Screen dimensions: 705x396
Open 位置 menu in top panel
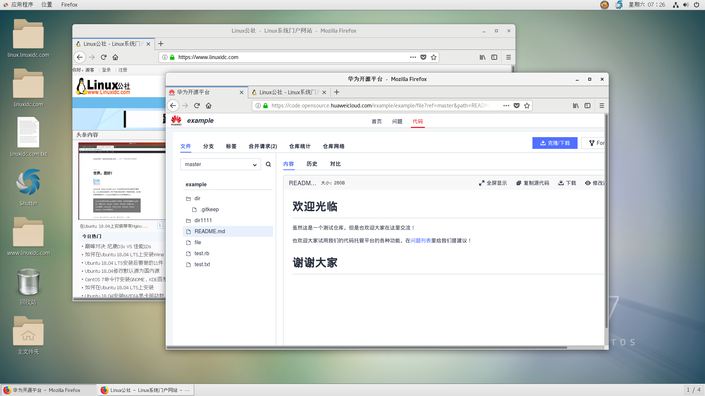(x=47, y=5)
